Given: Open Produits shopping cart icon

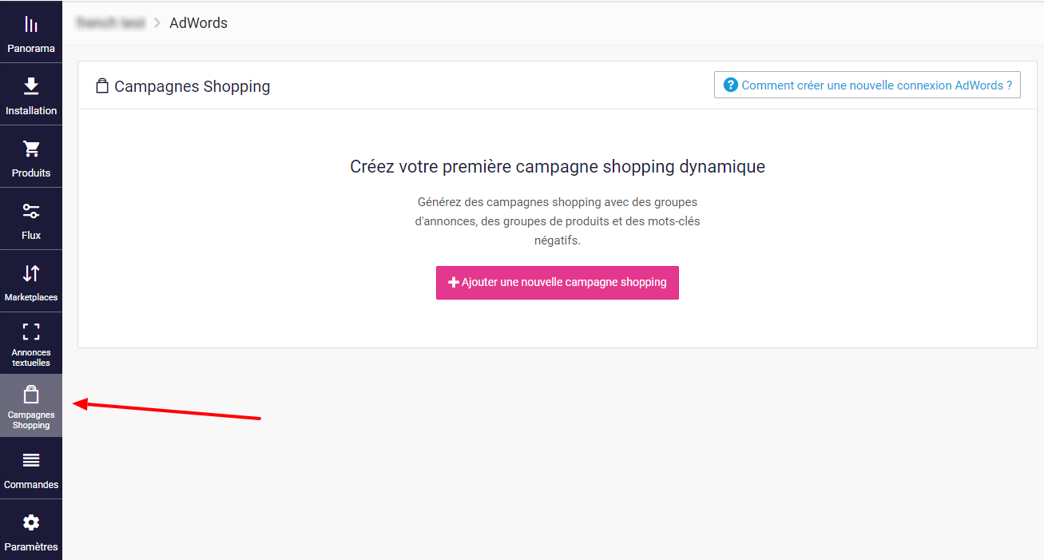Looking at the screenshot, I should pos(31,149).
